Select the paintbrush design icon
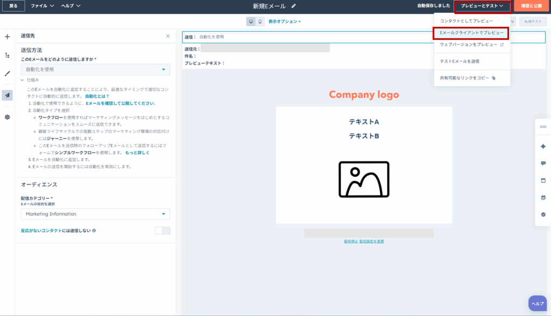 [x=7, y=74]
